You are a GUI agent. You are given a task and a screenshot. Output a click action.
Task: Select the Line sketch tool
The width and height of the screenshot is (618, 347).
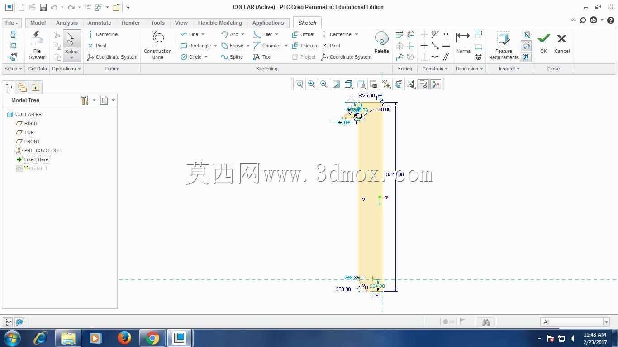click(x=190, y=34)
